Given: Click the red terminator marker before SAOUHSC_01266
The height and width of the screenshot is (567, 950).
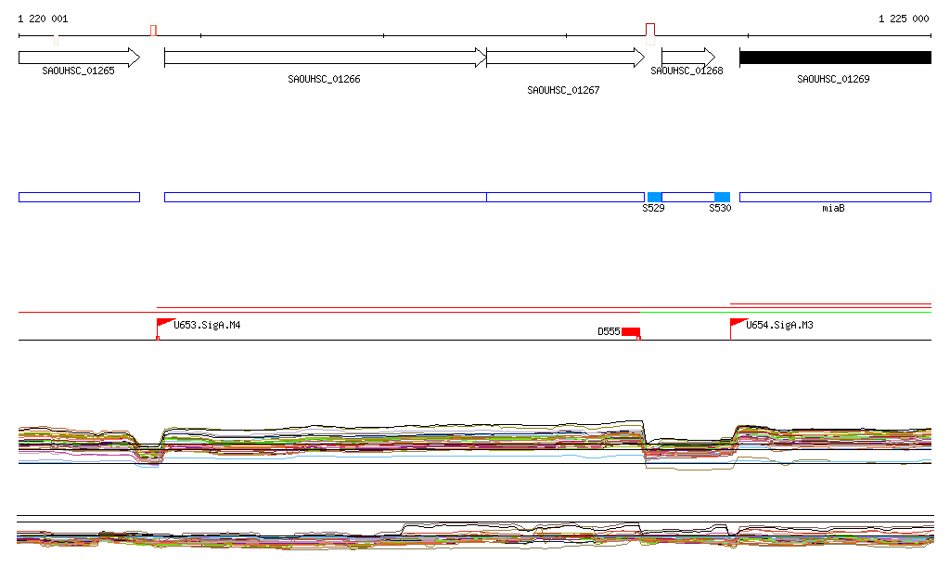Looking at the screenshot, I should click(x=153, y=31).
